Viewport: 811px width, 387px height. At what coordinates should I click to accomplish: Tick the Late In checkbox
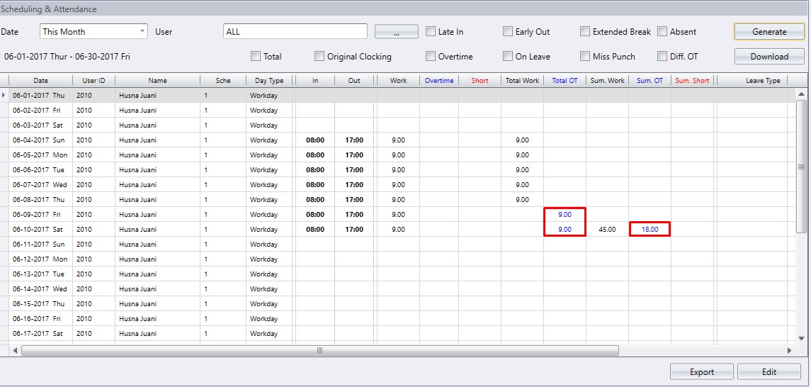click(431, 32)
